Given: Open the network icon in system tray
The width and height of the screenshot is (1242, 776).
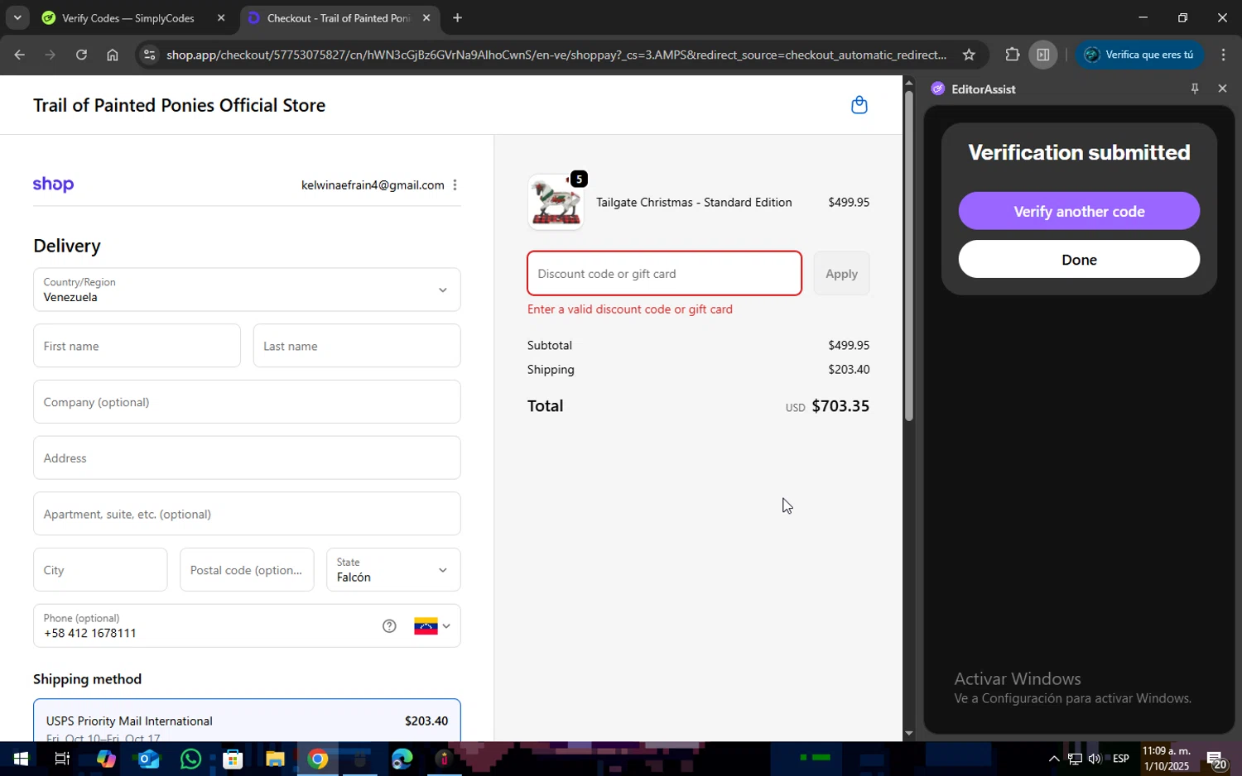Looking at the screenshot, I should tap(1074, 759).
